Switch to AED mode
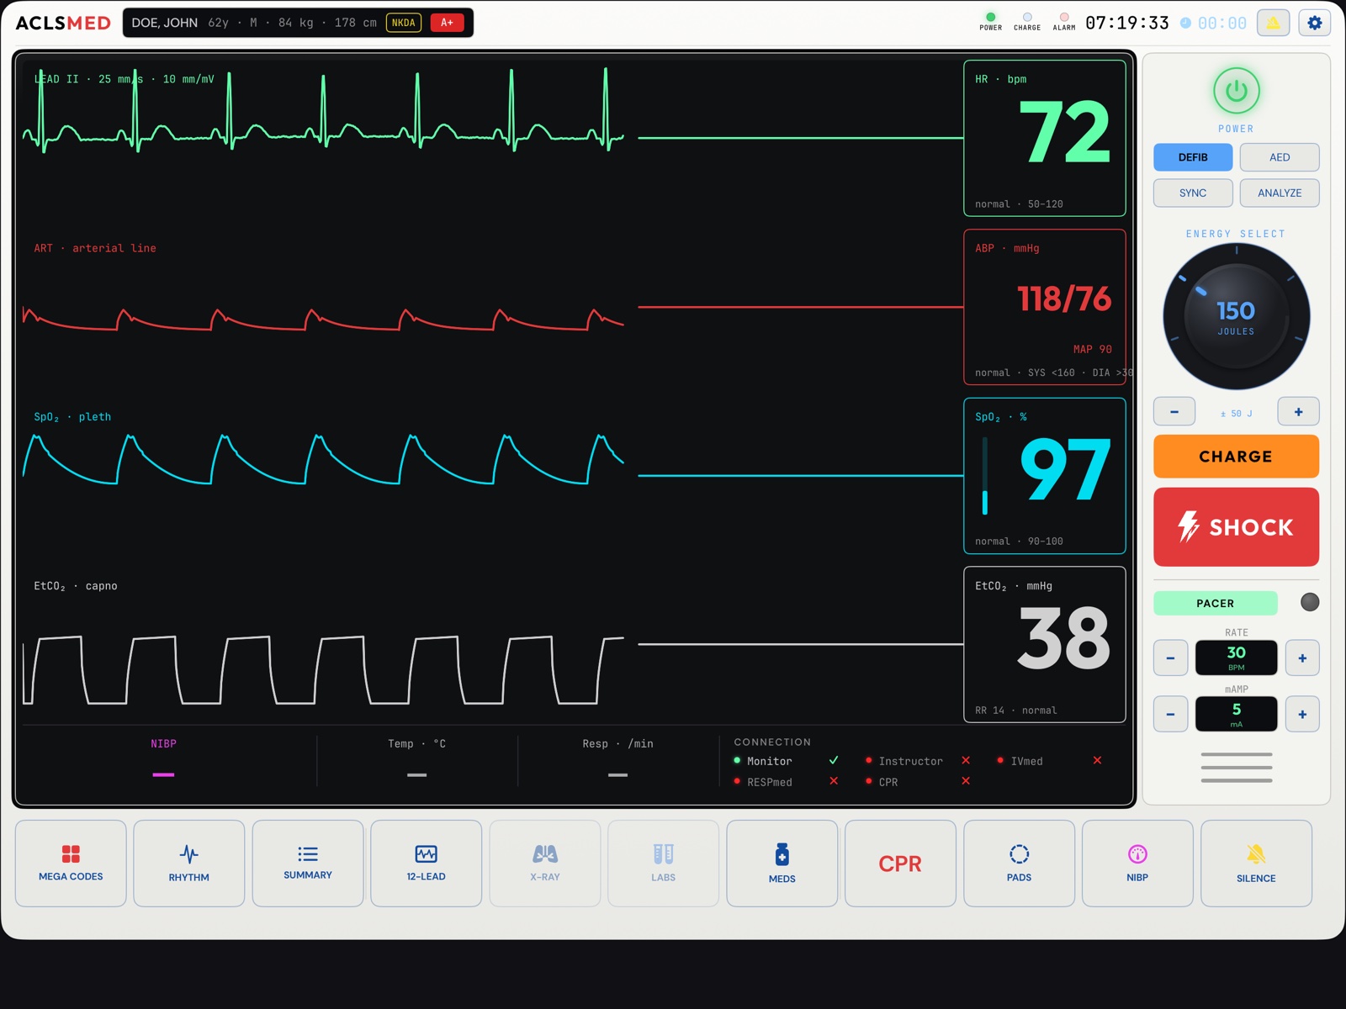The width and height of the screenshot is (1346, 1009). pyautogui.click(x=1280, y=157)
